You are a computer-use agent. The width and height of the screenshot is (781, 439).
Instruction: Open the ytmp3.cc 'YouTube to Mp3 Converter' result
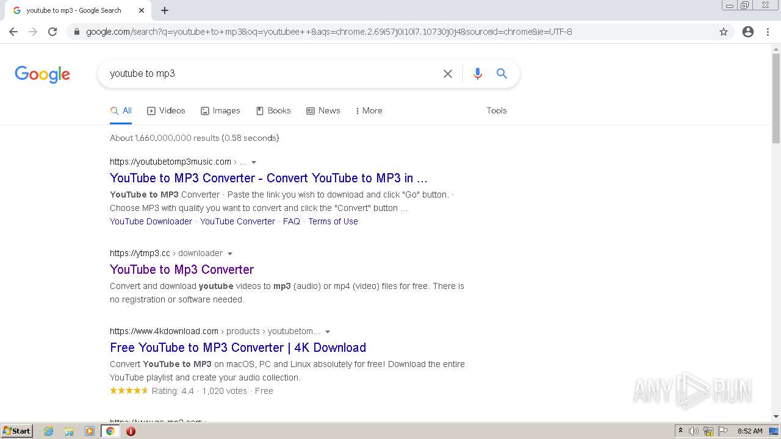coord(182,269)
